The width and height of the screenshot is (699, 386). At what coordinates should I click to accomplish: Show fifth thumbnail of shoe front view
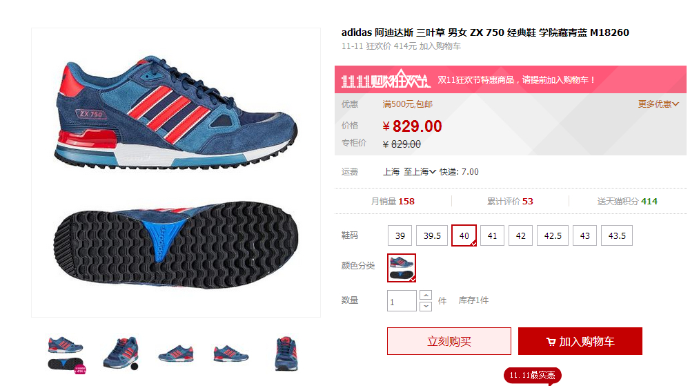pyautogui.click(x=286, y=354)
